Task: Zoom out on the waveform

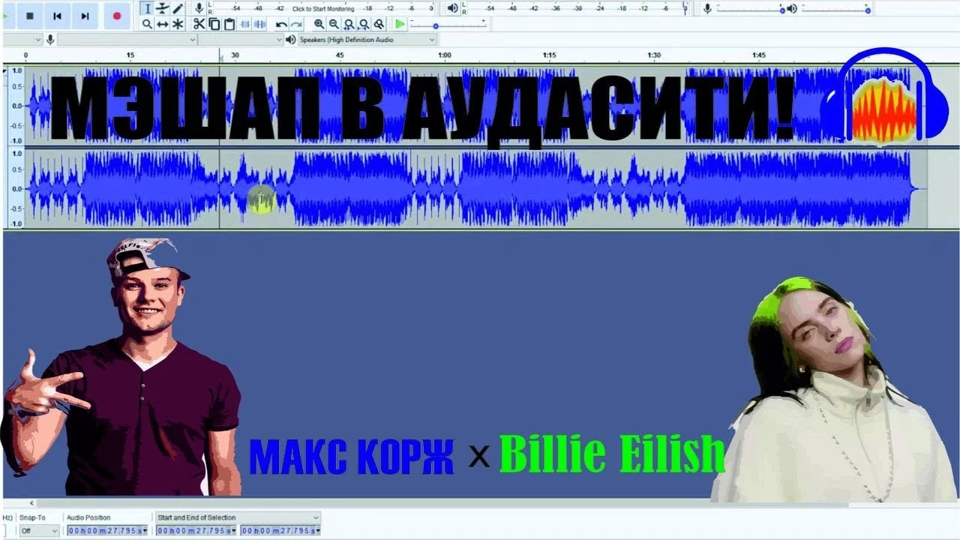Action: pos(334,24)
